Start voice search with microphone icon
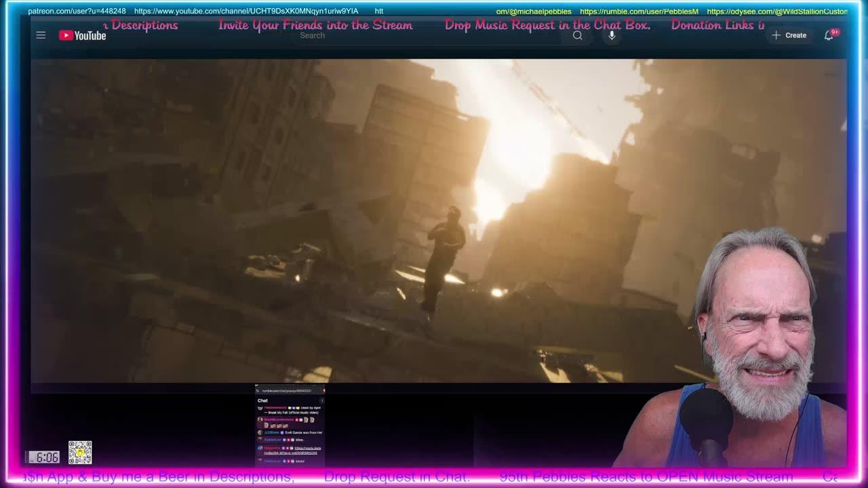 click(x=612, y=35)
